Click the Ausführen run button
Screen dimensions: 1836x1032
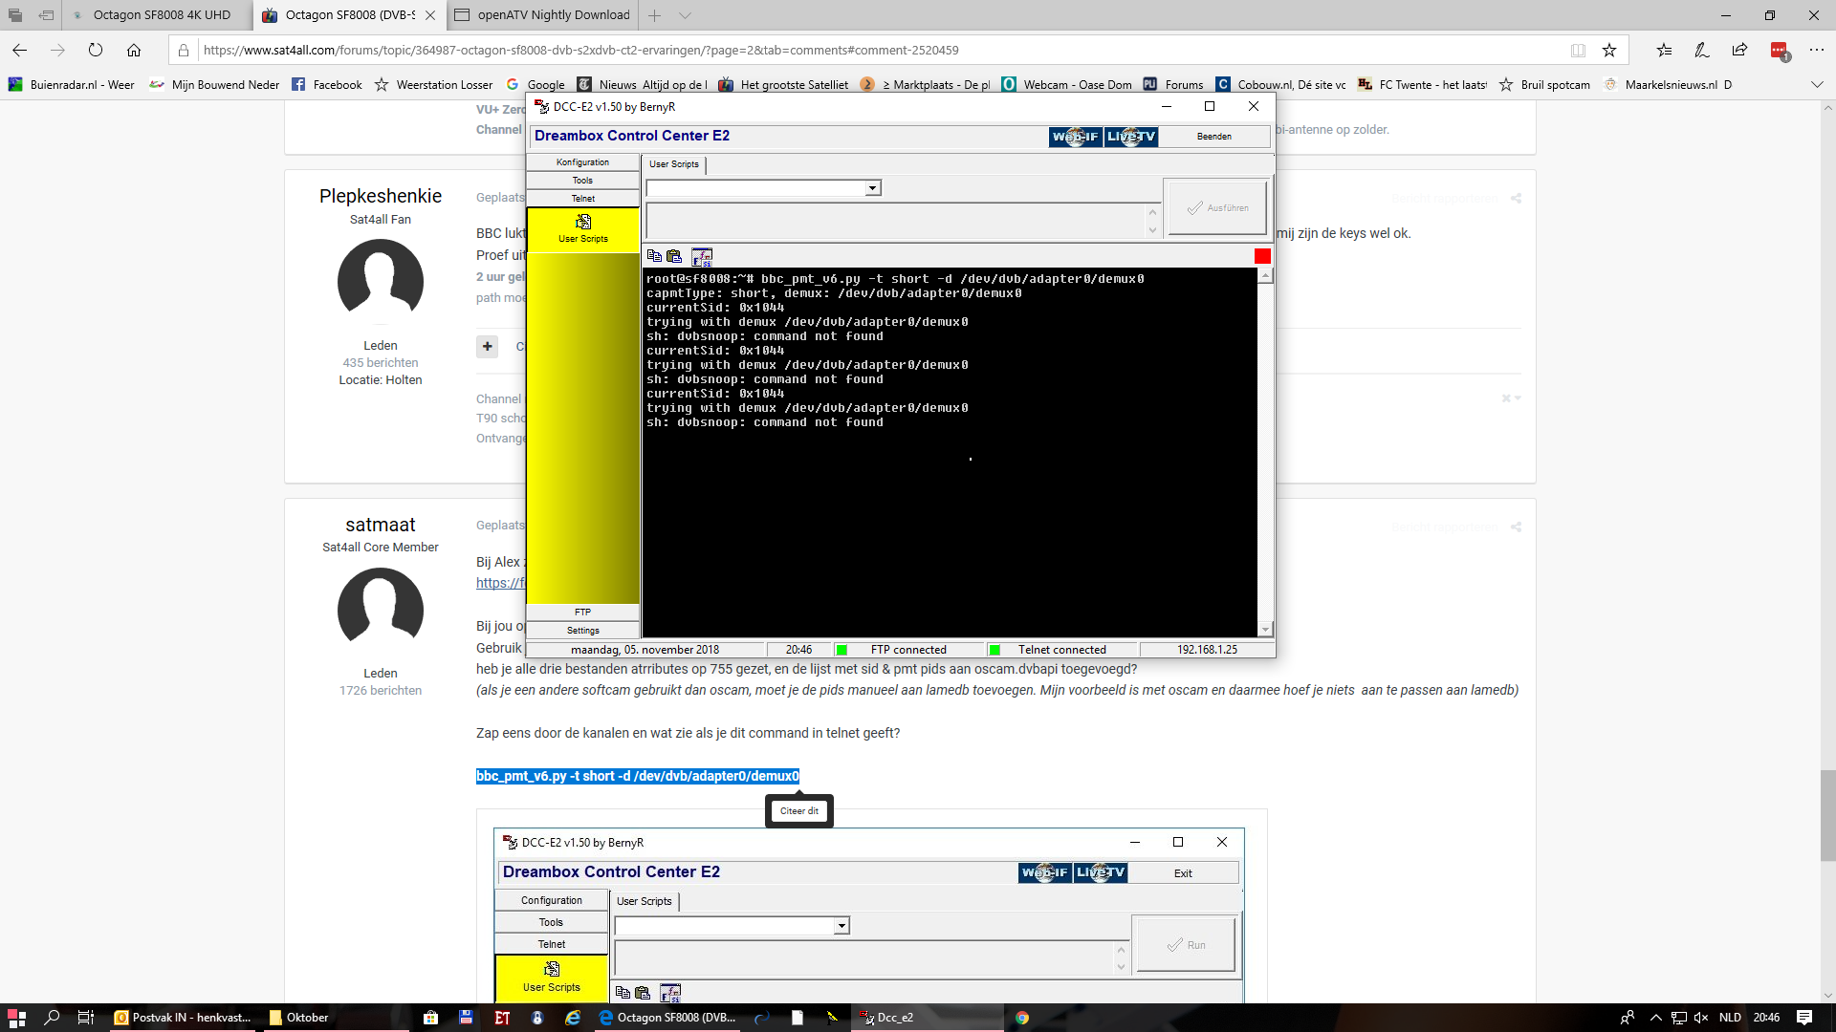[x=1216, y=207]
